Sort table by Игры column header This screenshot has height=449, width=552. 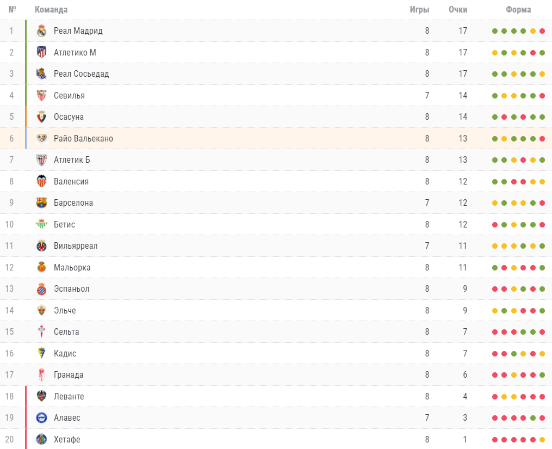420,9
